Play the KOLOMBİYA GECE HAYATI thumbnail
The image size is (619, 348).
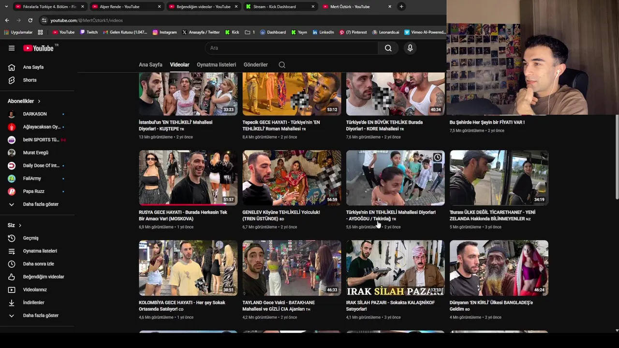pyautogui.click(x=188, y=268)
